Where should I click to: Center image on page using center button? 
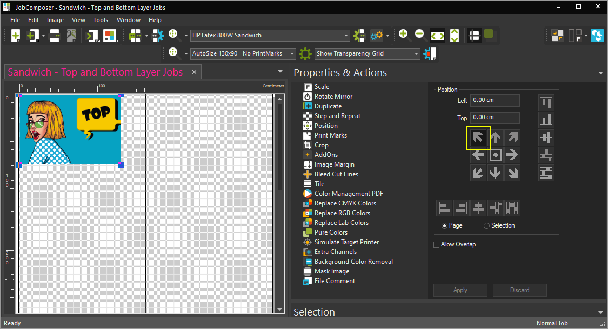pos(496,155)
